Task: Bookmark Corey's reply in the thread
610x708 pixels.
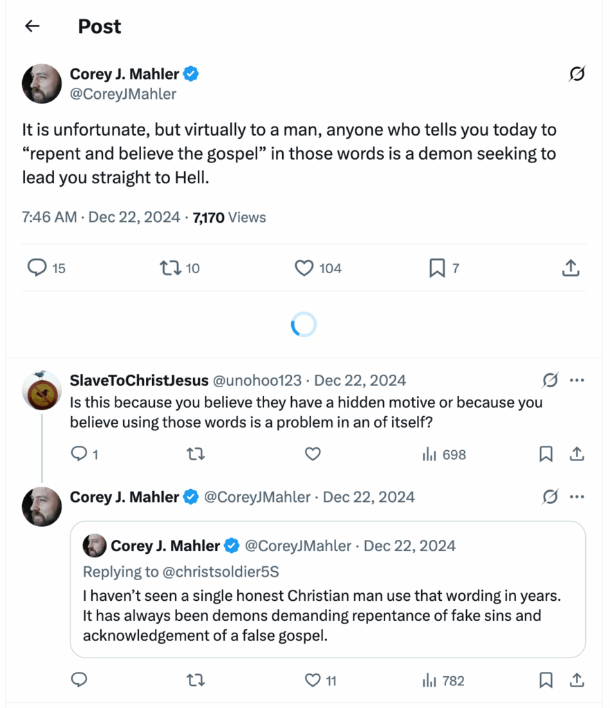Action: click(545, 680)
